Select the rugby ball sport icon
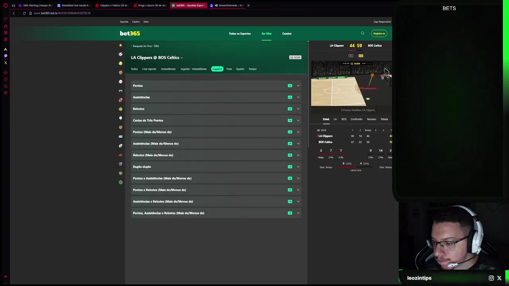Screen dimensions: 509x286 click(x=120, y=146)
